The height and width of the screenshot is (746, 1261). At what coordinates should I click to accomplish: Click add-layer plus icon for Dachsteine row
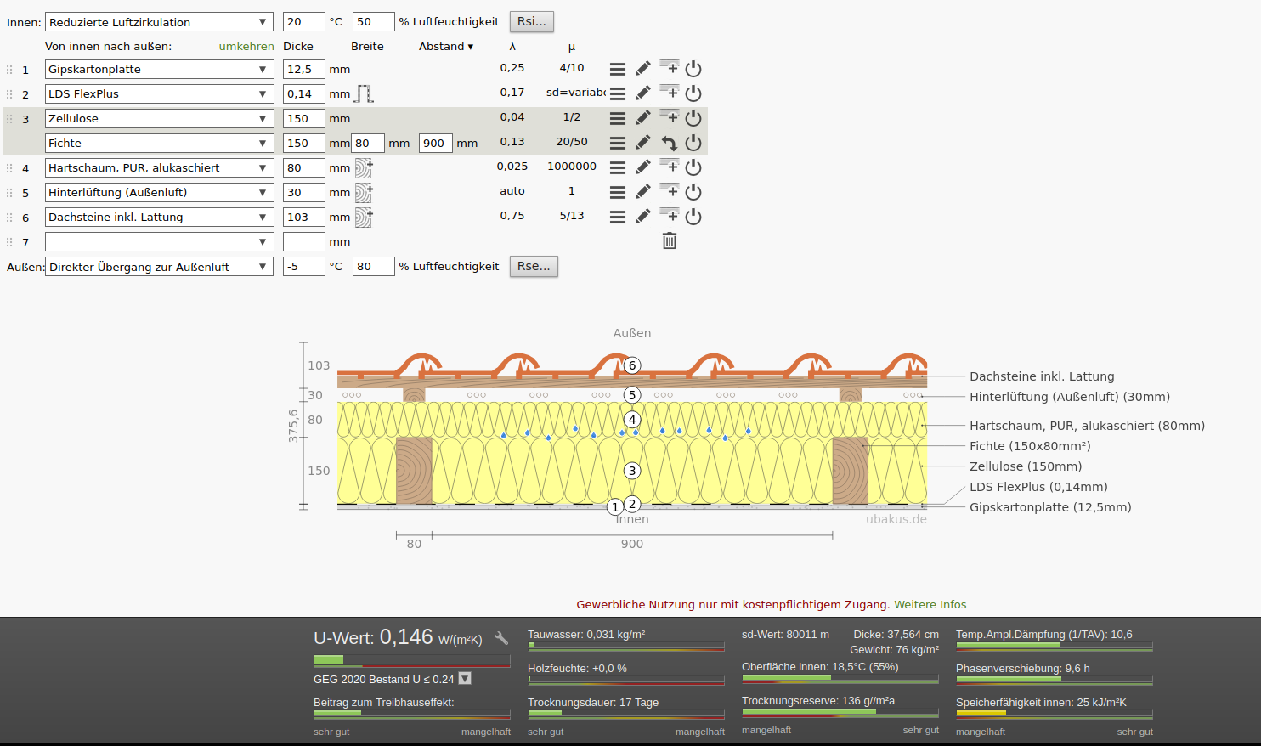point(670,216)
